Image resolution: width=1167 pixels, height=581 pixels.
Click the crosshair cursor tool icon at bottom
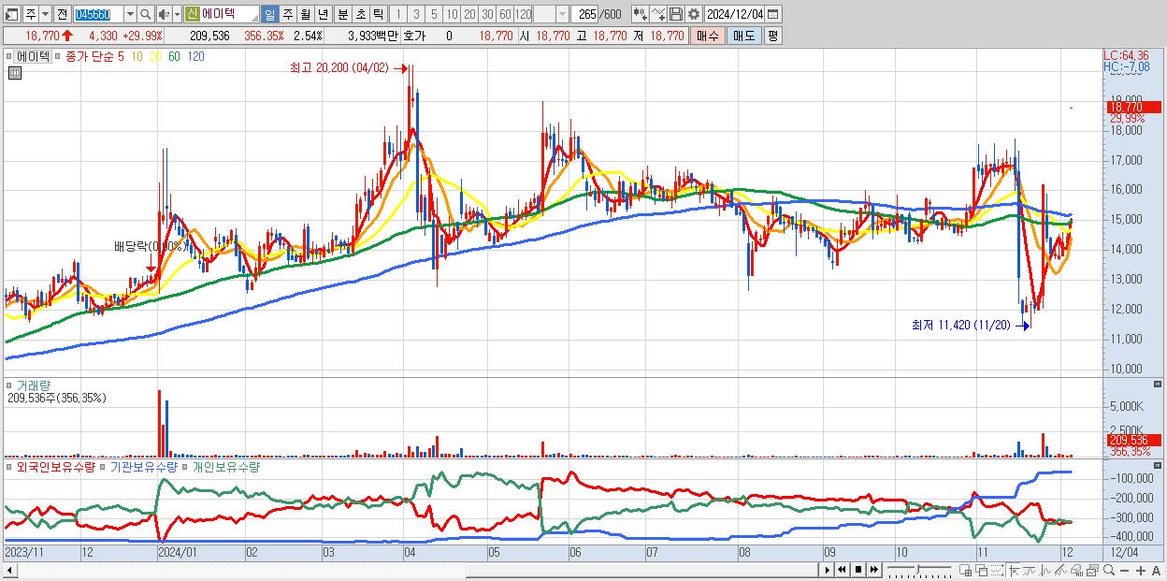[1014, 571]
